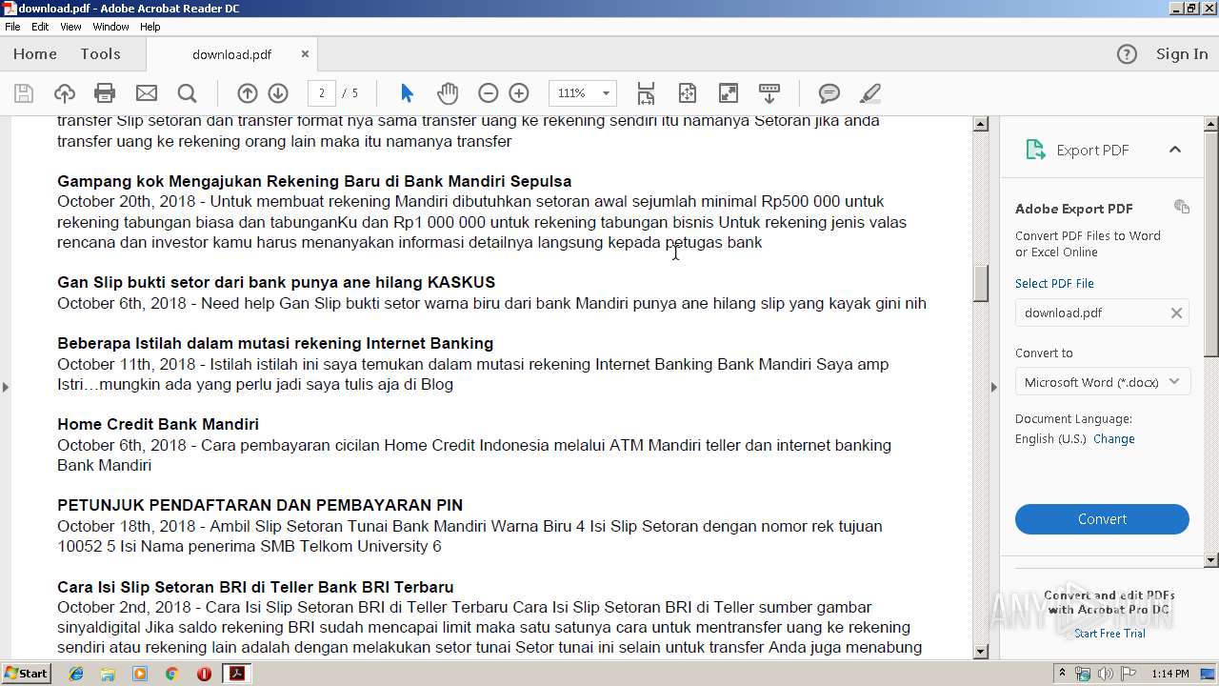
Task: Send file by email via the envelope icon
Action: coord(146,92)
